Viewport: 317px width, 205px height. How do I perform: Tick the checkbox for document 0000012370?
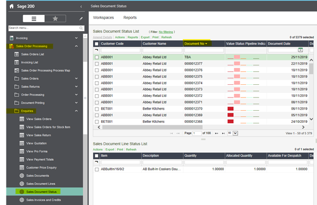tap(97, 109)
